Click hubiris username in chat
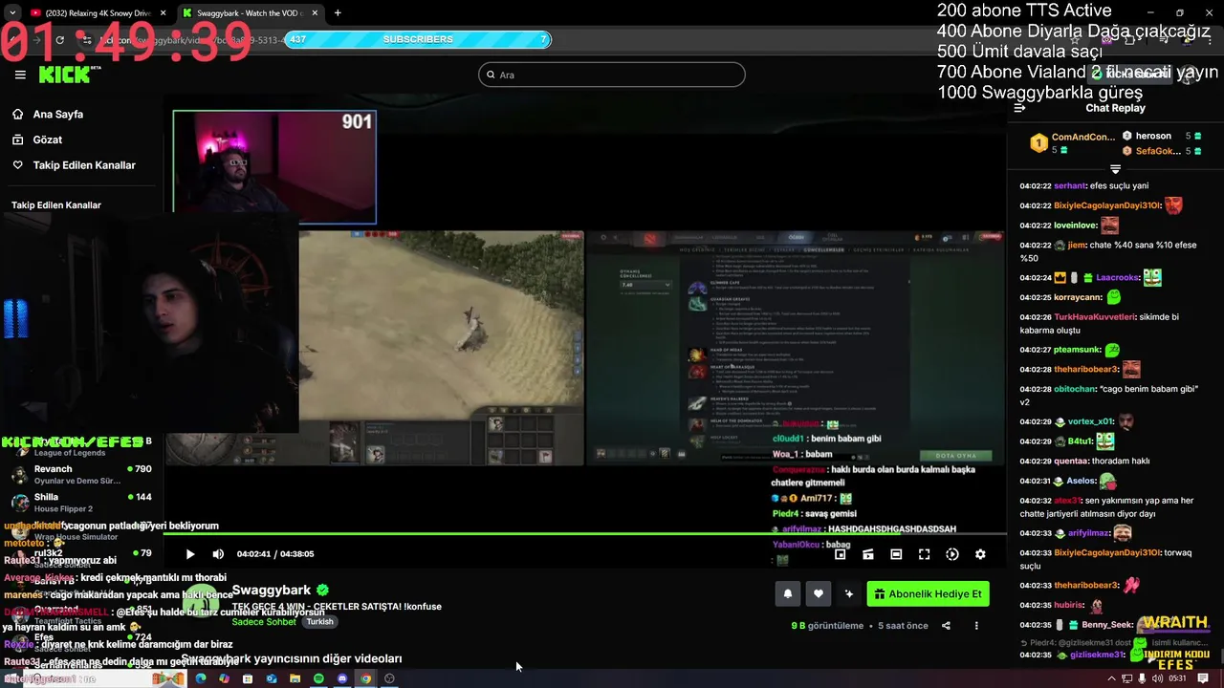 (x=1068, y=606)
